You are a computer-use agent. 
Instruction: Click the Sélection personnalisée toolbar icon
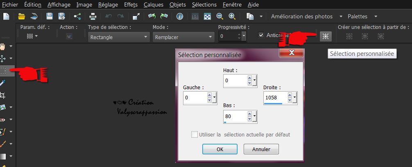[x=325, y=36]
